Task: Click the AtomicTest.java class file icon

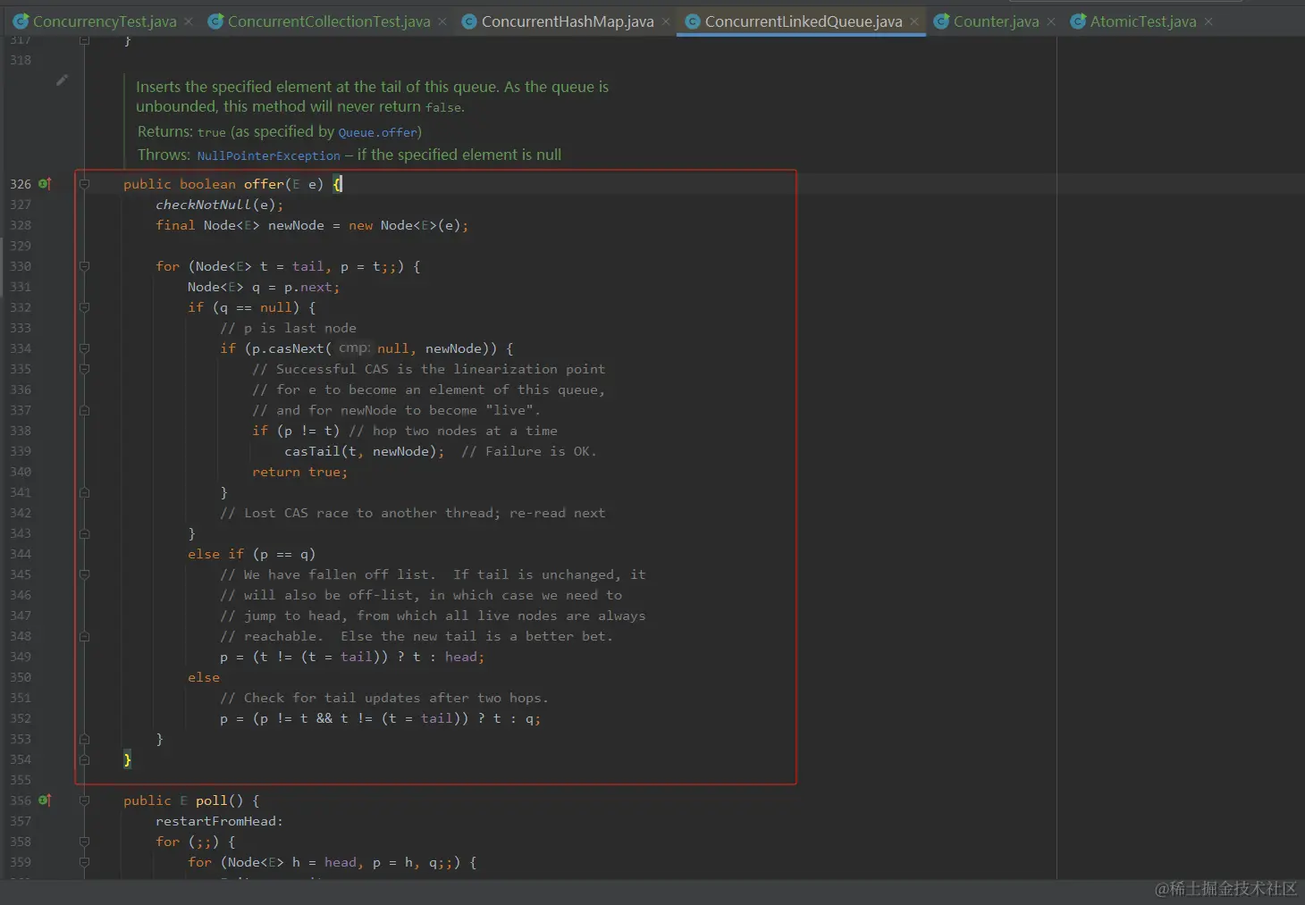Action: click(x=1078, y=21)
